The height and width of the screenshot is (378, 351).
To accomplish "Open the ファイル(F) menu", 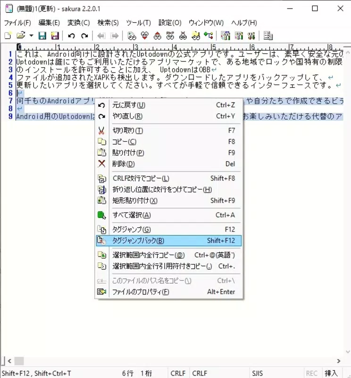I will point(17,23).
